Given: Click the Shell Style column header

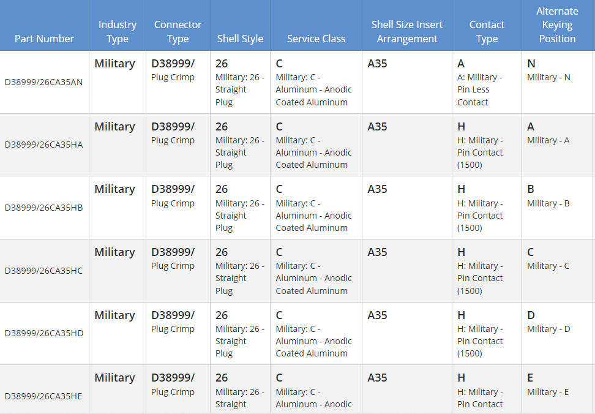Looking at the screenshot, I should coord(240,39).
